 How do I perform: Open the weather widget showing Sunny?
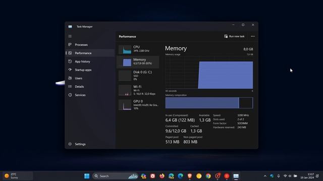point(18,176)
